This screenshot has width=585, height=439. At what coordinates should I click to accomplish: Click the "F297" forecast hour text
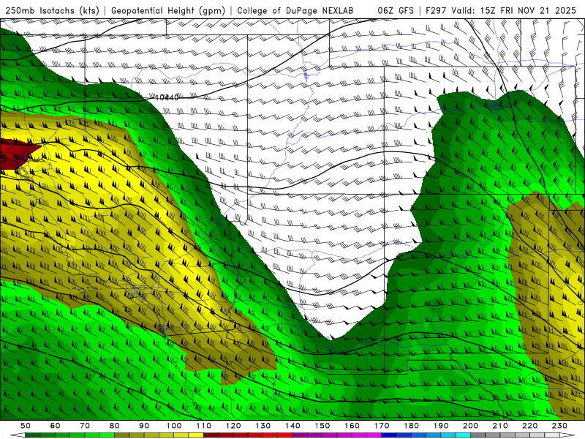[436, 10]
